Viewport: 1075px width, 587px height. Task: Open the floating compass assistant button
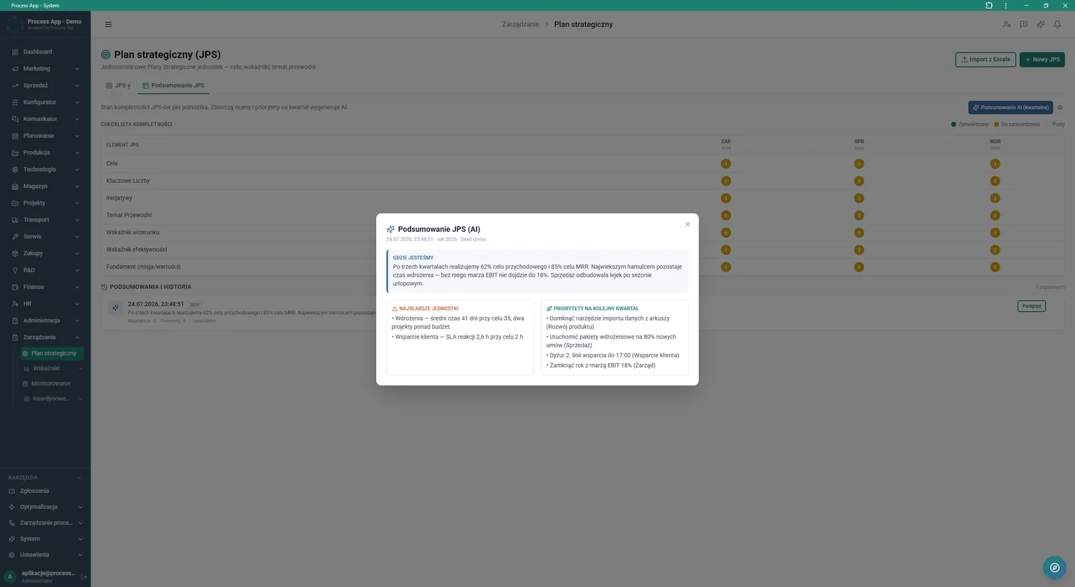tap(1055, 568)
